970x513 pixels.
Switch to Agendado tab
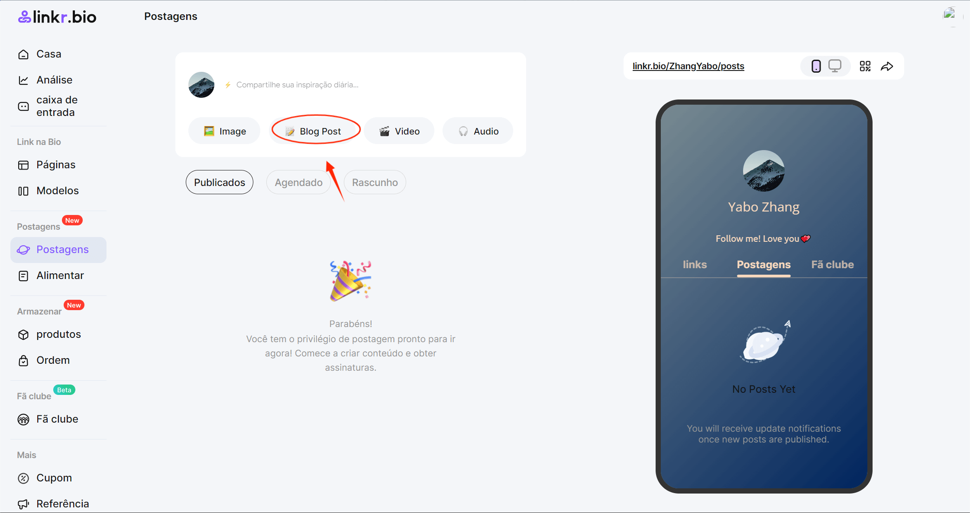298,183
